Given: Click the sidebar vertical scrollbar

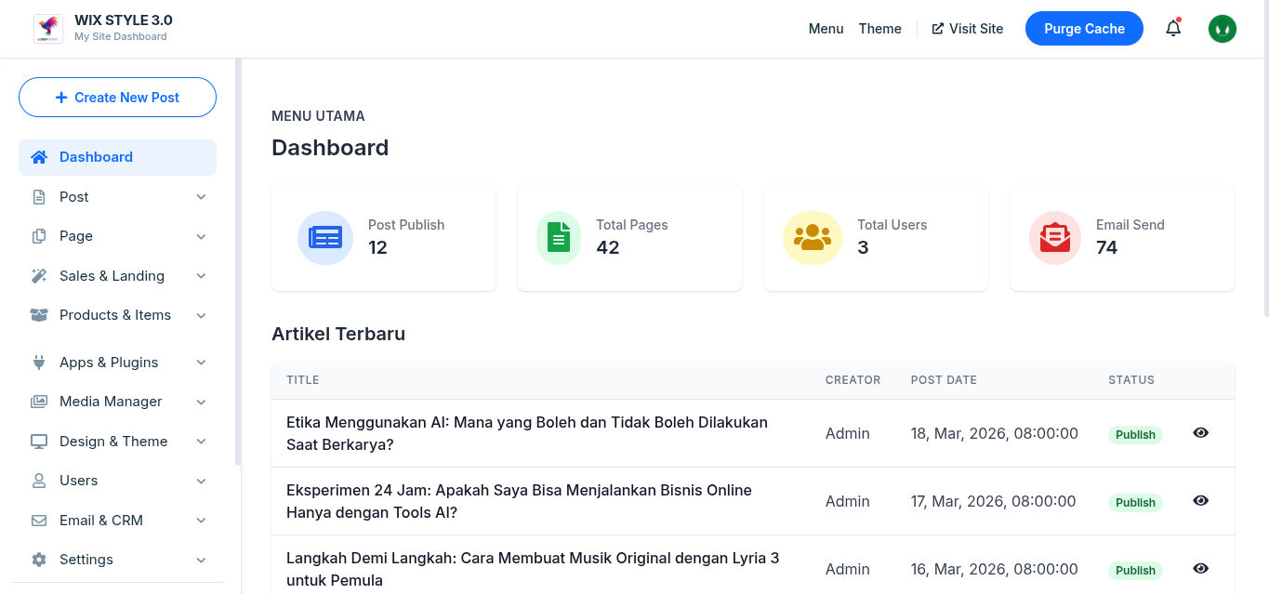Looking at the screenshot, I should click(238, 261).
